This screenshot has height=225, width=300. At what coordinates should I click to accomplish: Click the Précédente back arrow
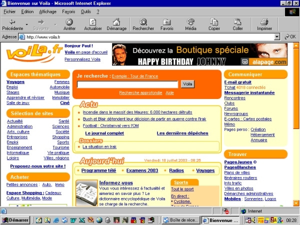click(12, 22)
